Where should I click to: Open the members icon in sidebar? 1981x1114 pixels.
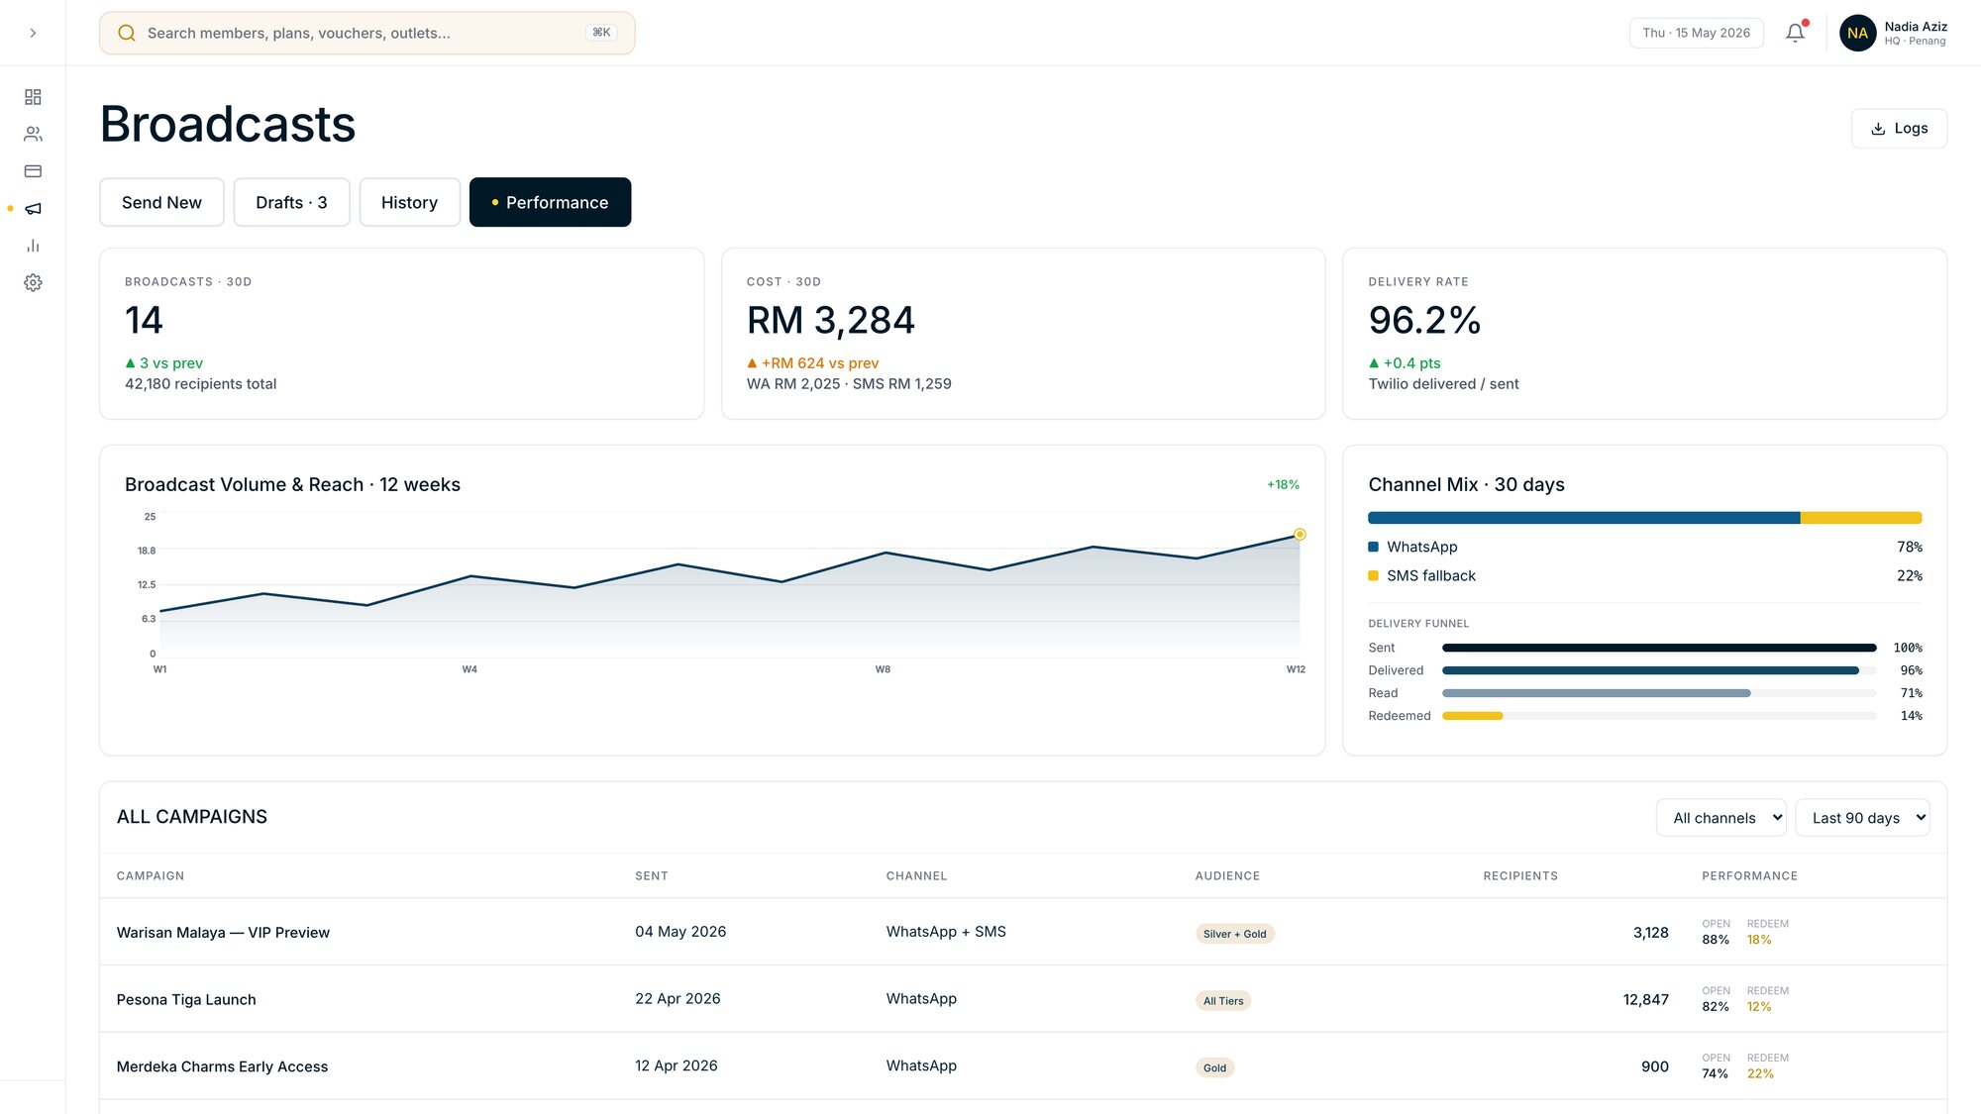pyautogui.click(x=33, y=134)
